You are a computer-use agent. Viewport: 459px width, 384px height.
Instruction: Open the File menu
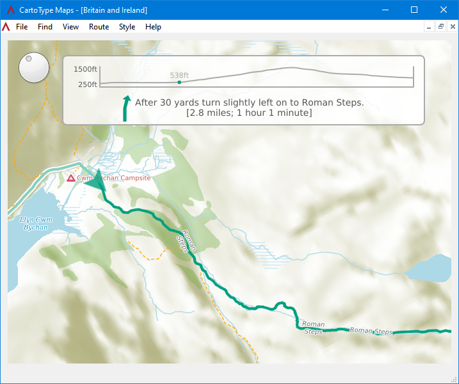[x=22, y=27]
